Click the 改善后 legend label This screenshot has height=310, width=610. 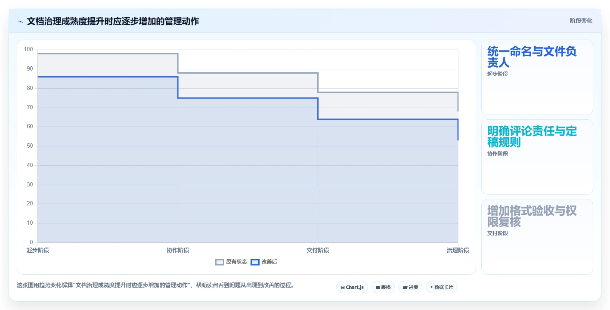269,262
